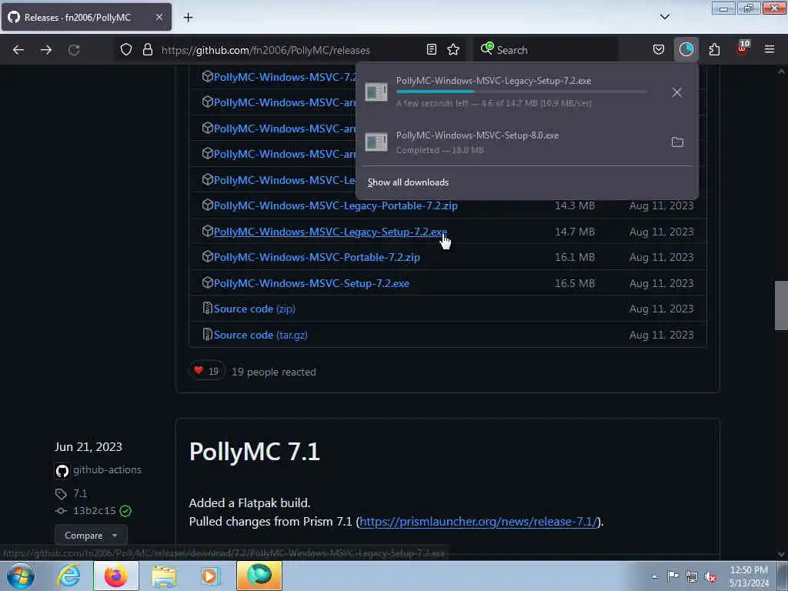The width and height of the screenshot is (788, 591).
Task: Click the page vertical scrollbar thumb
Action: (x=781, y=305)
